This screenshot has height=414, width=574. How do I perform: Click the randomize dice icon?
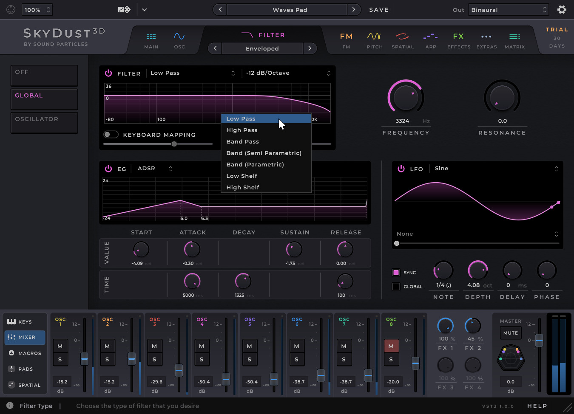pos(124,10)
